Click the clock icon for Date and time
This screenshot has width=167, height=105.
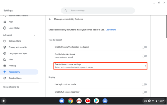click(x=4, y=41)
